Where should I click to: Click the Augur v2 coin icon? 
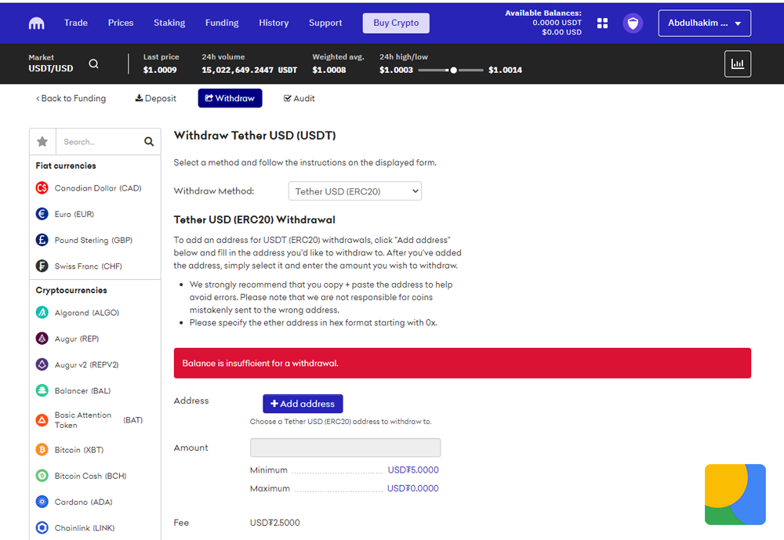click(x=42, y=364)
